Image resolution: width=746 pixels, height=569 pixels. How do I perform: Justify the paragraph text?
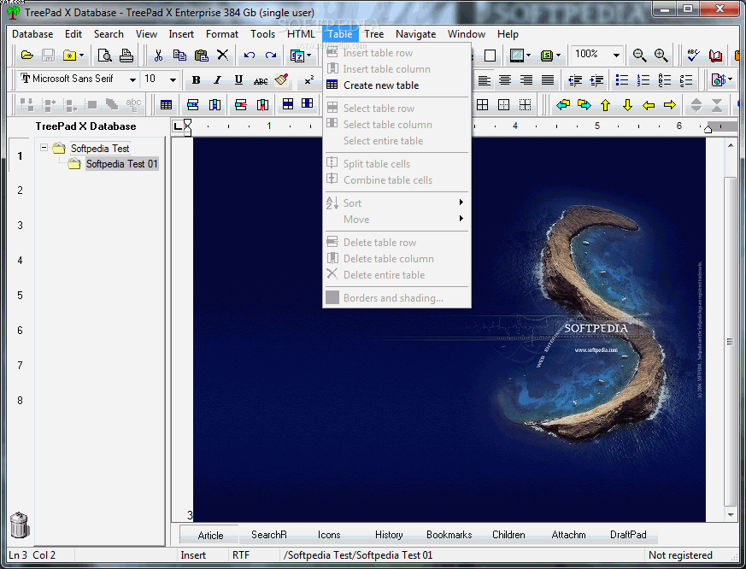pos(548,80)
